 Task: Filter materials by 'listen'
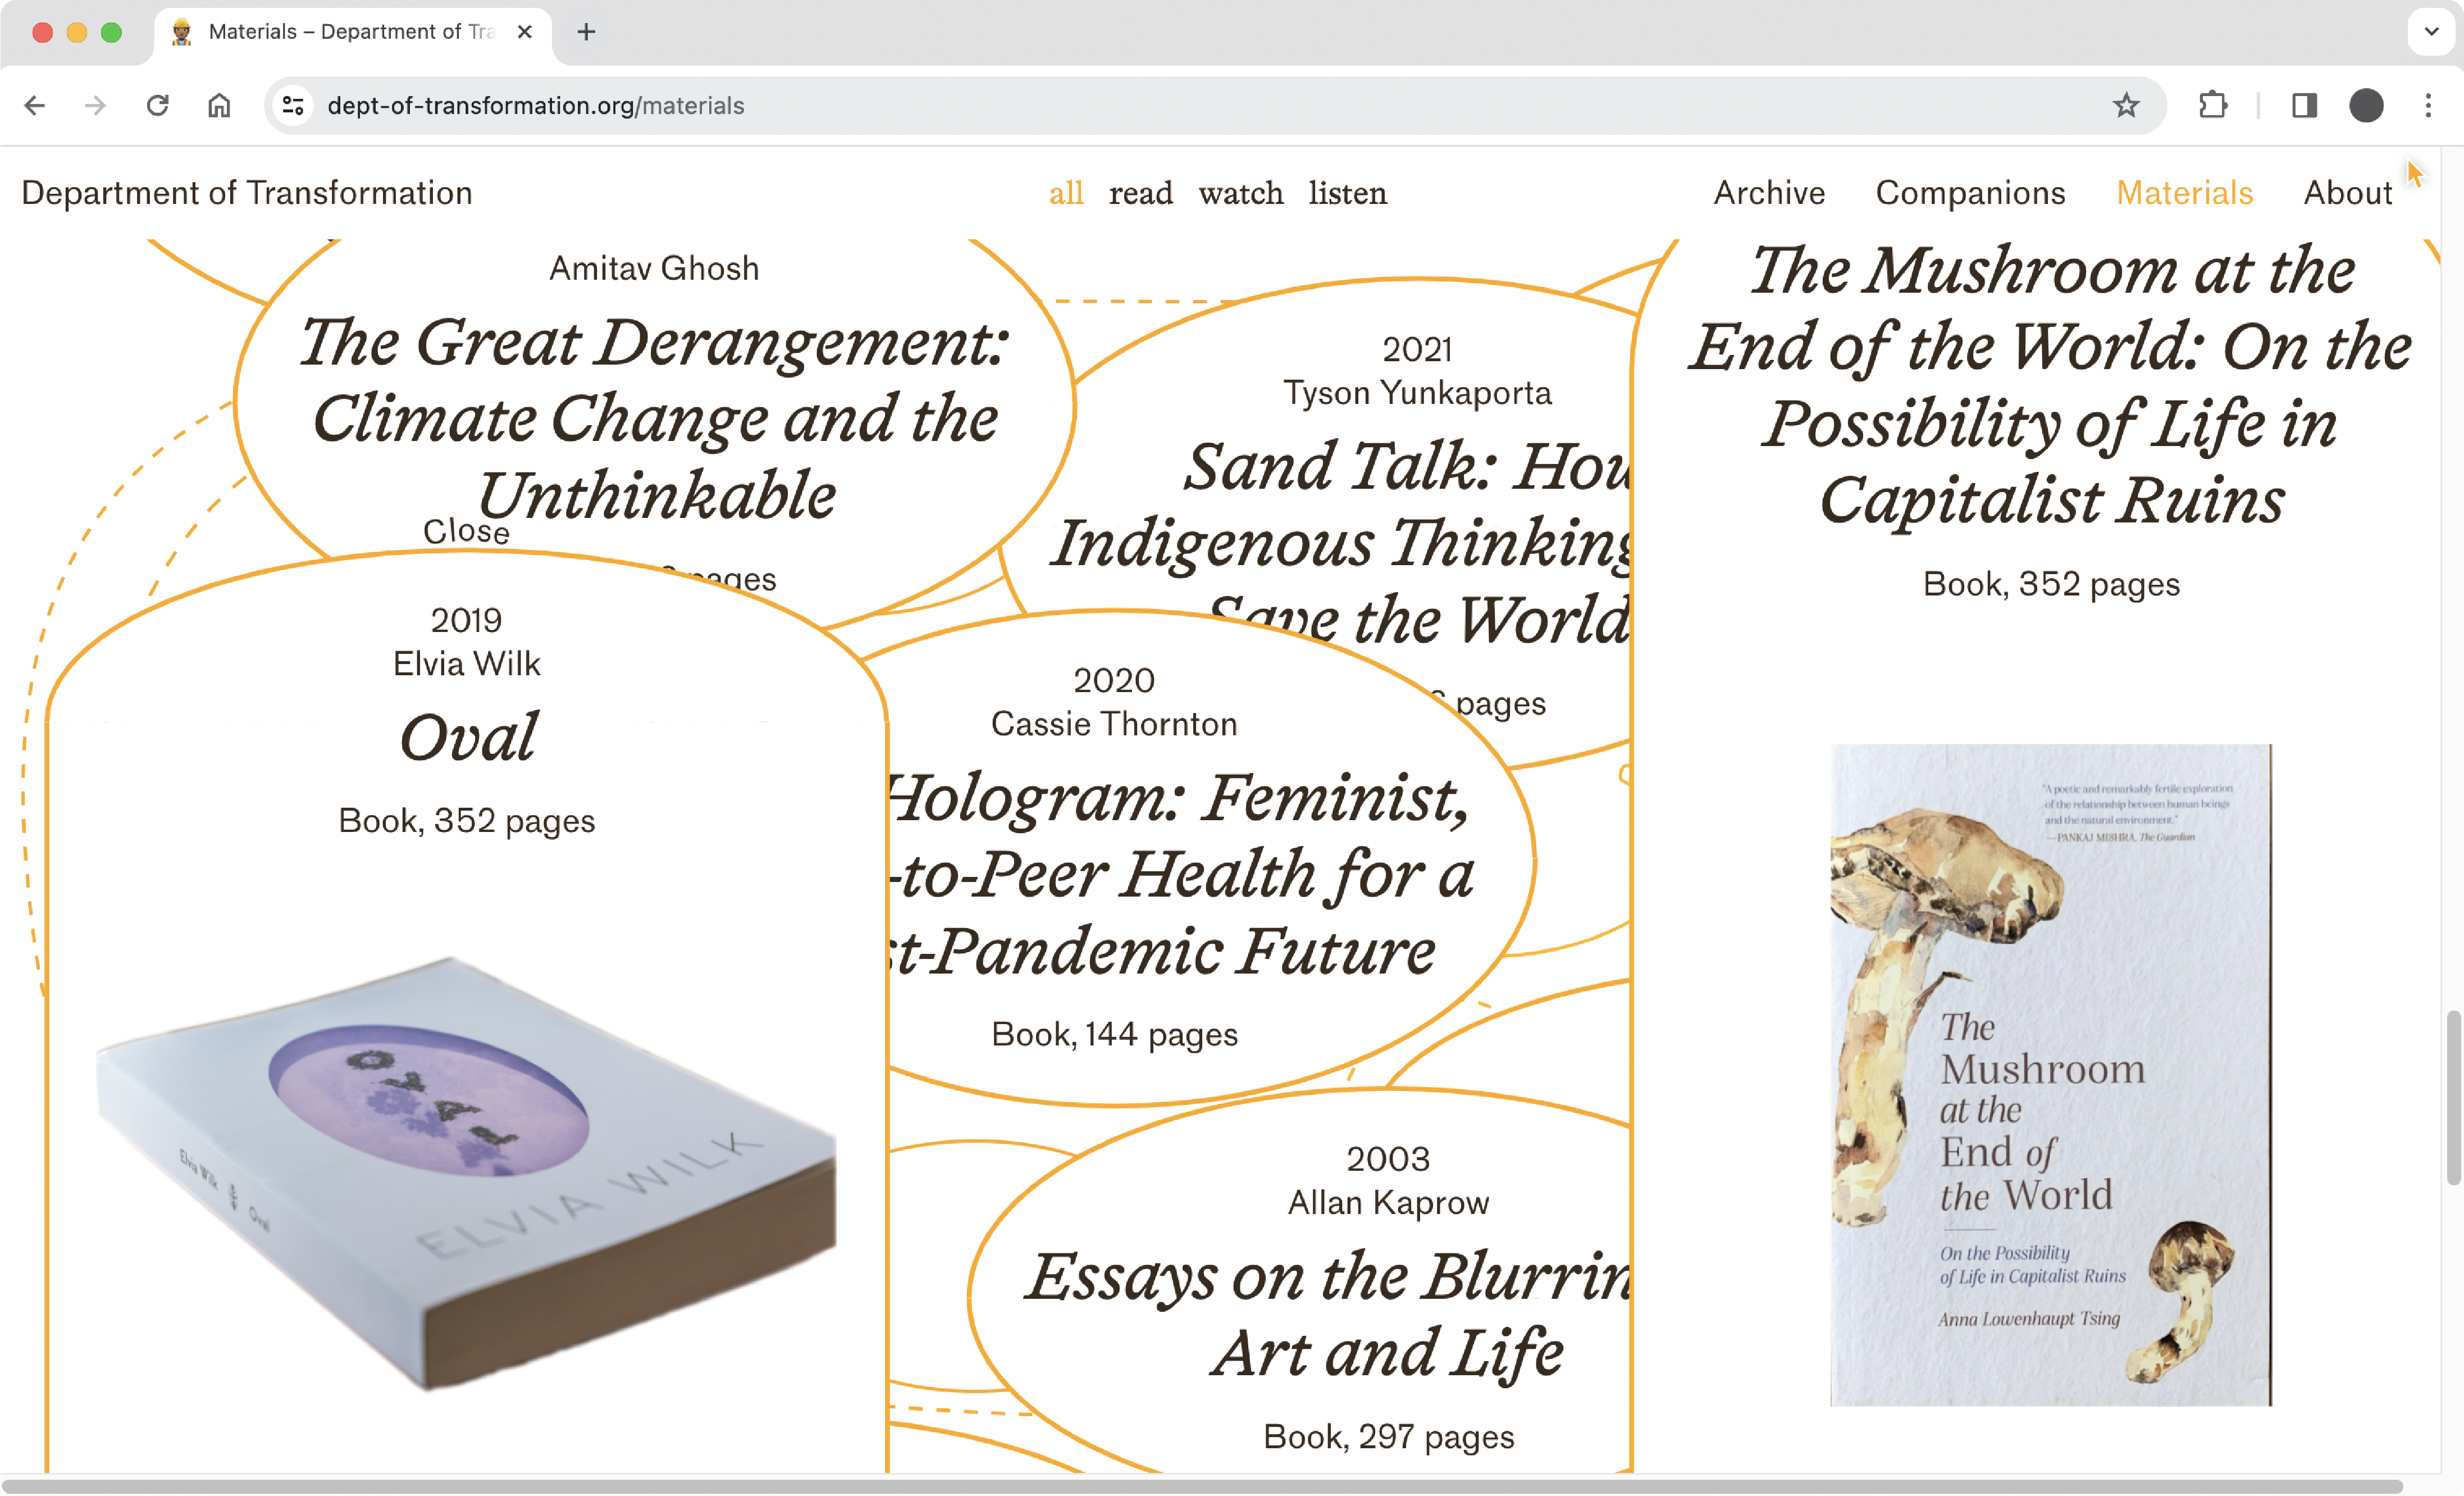click(x=1347, y=193)
